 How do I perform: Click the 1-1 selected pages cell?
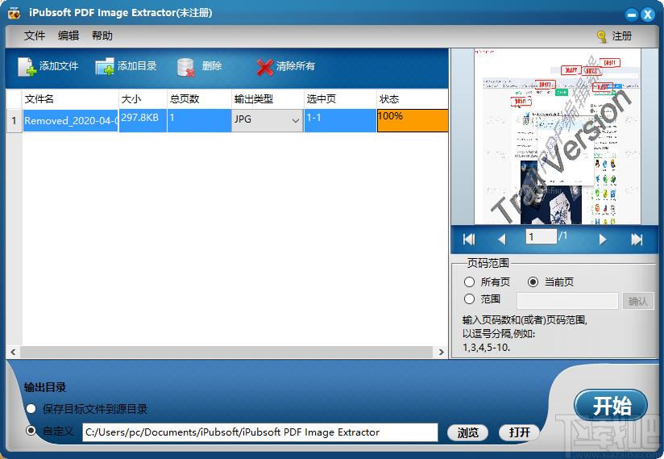click(x=340, y=121)
